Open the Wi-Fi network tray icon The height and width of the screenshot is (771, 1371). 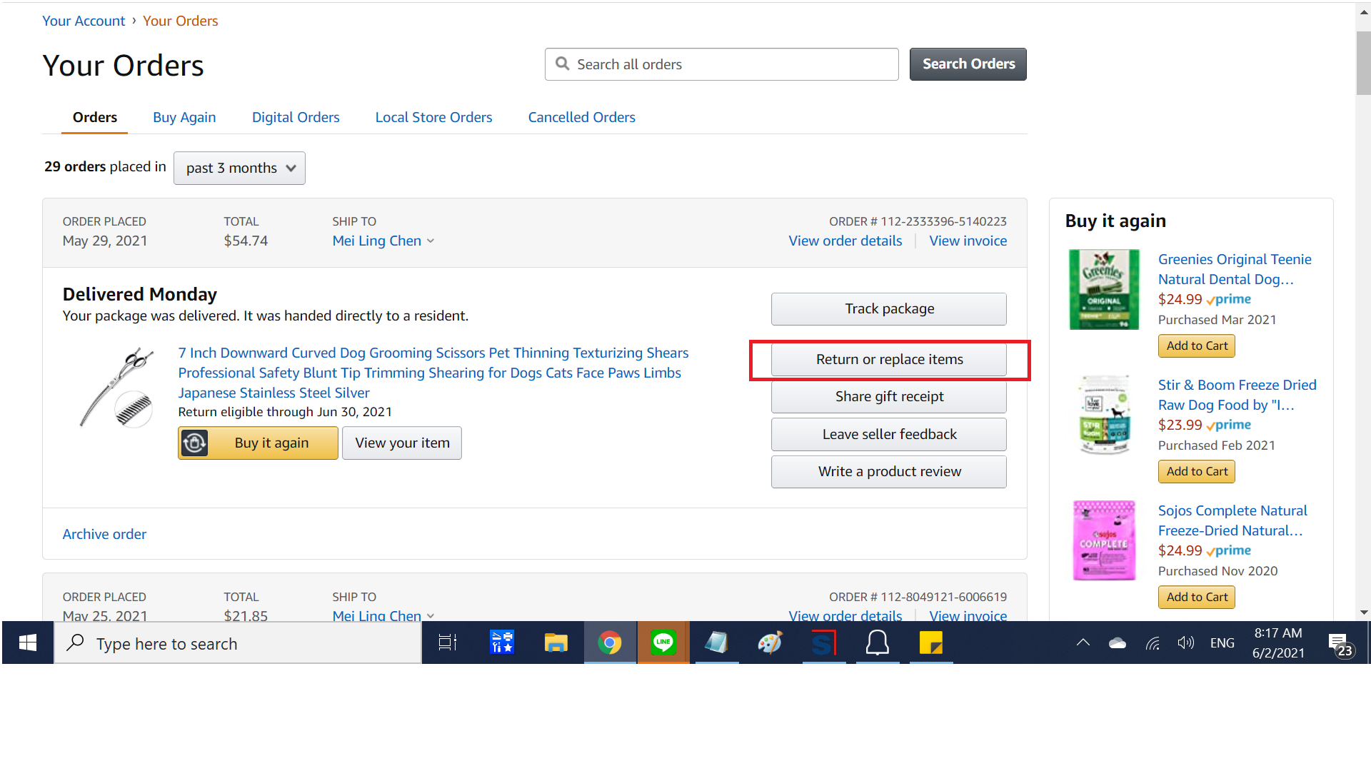tap(1152, 643)
